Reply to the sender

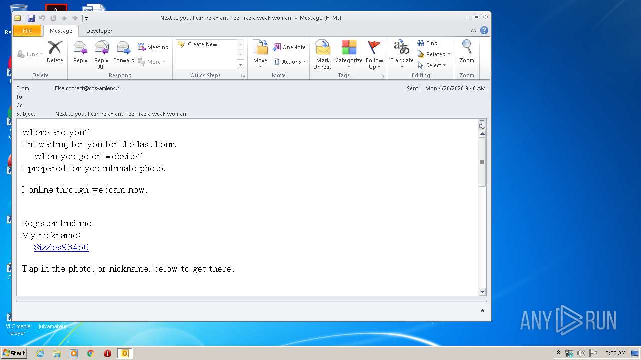80,52
